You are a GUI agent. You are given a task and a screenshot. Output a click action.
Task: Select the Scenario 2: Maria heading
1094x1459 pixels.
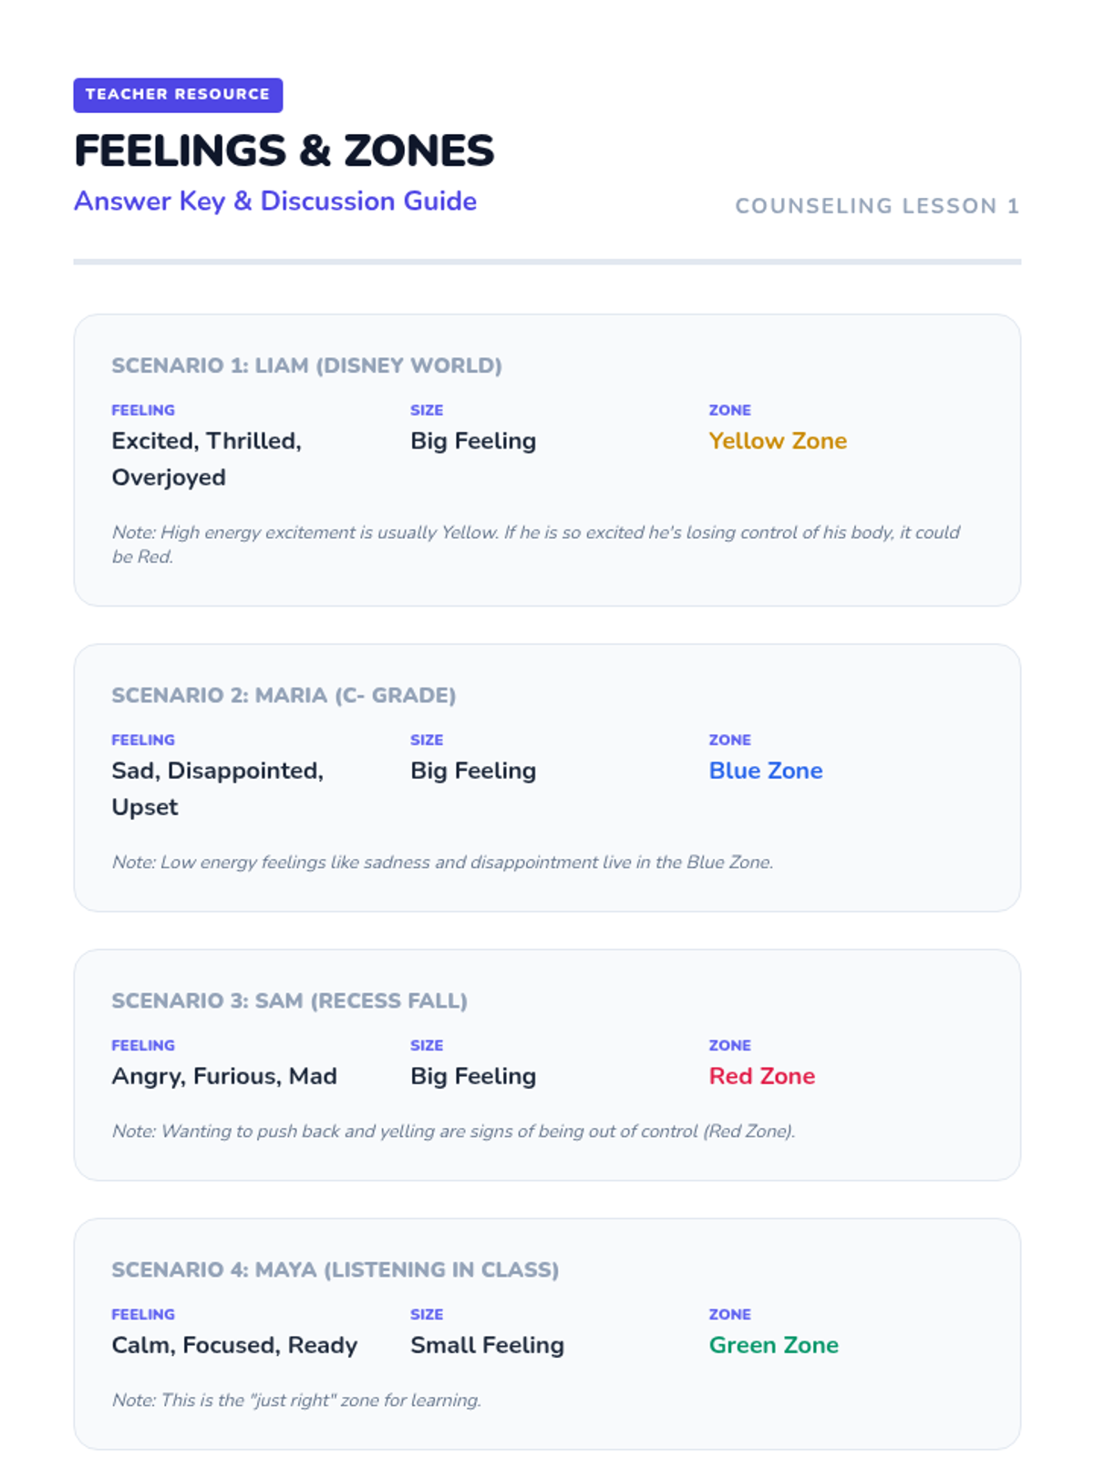pos(284,695)
